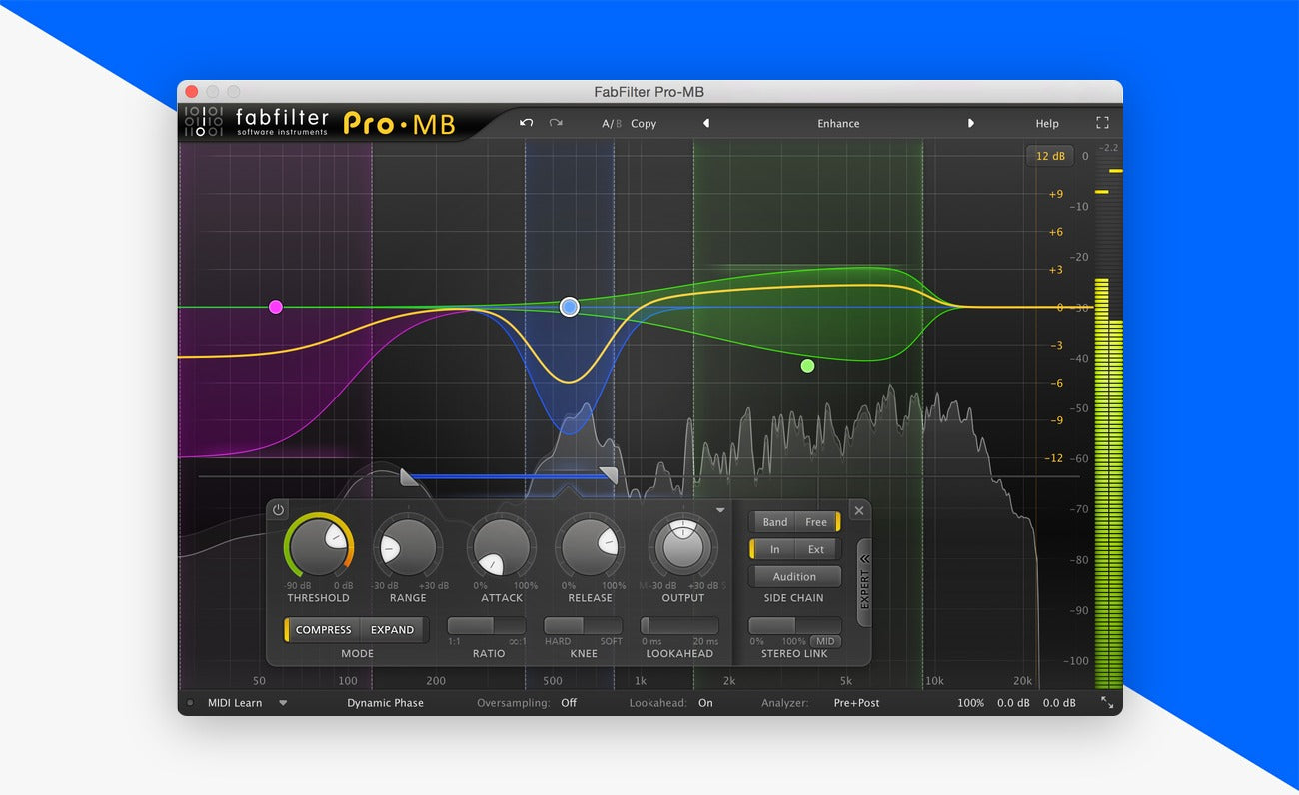Screen dimensions: 1299x795
Task: Click the 1k frequency label
Action: 640,681
